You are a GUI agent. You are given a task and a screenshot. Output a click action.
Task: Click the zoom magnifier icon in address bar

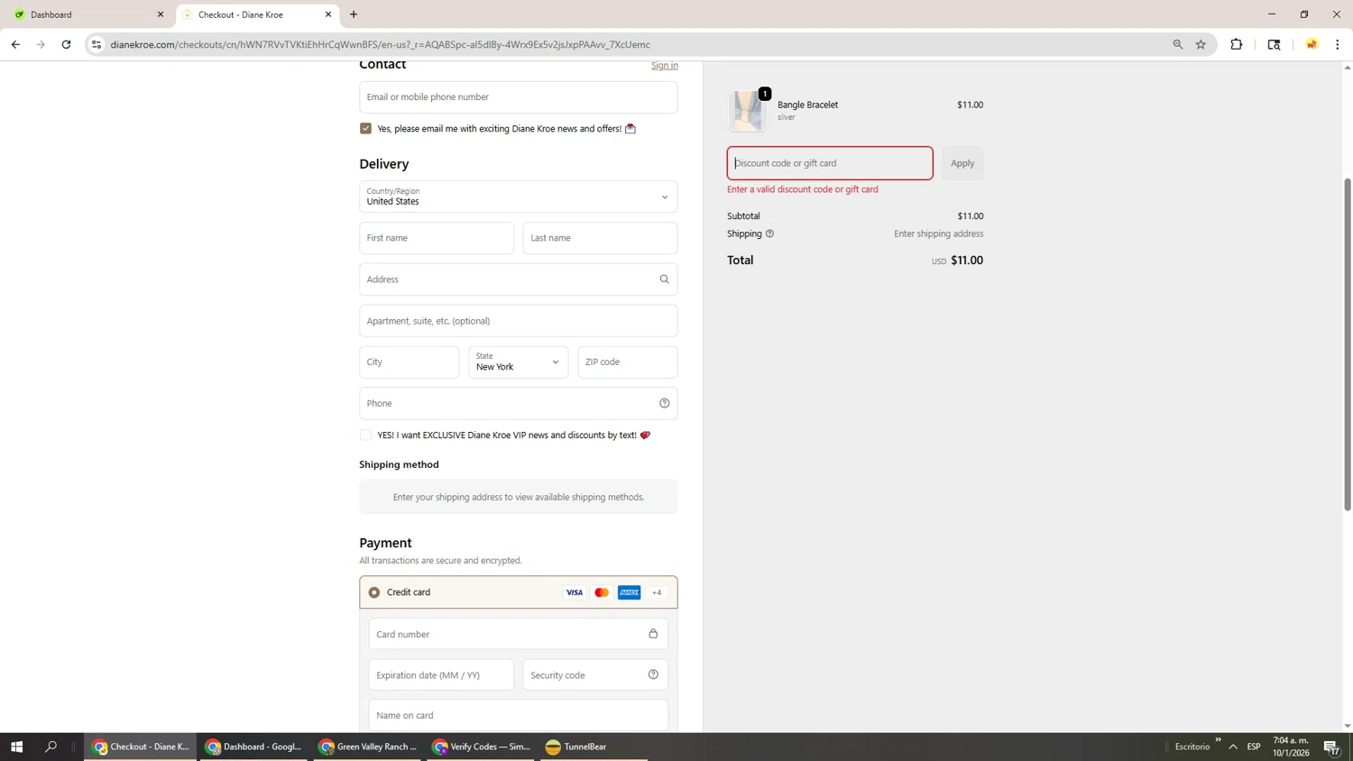1177,44
